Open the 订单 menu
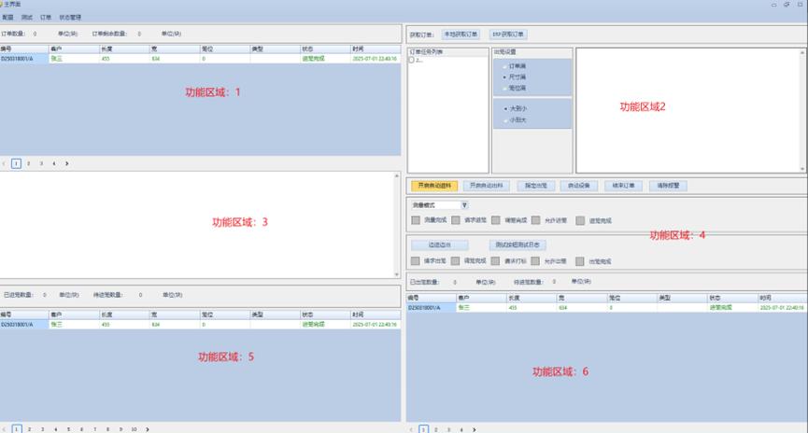The height and width of the screenshot is (433, 808). pos(46,18)
